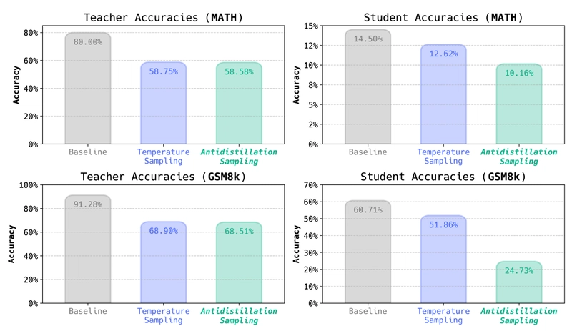Click the Teacher Accuracies (GSM8k) chart title

pyautogui.click(x=164, y=177)
